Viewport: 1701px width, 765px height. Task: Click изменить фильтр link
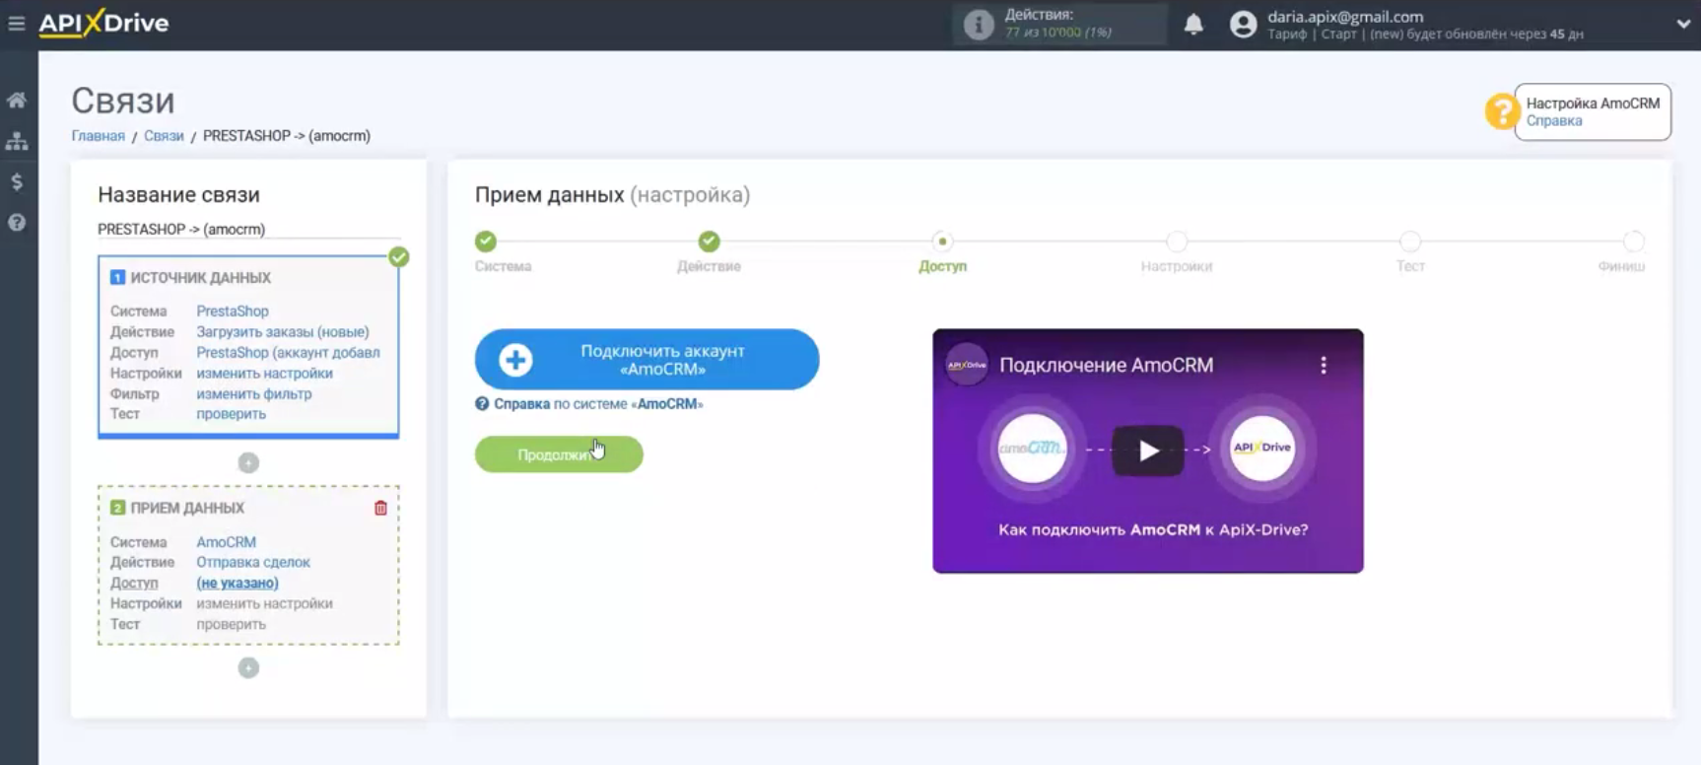(254, 394)
